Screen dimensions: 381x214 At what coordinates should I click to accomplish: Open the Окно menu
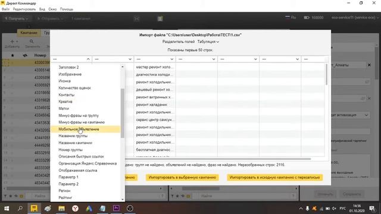coord(52,10)
